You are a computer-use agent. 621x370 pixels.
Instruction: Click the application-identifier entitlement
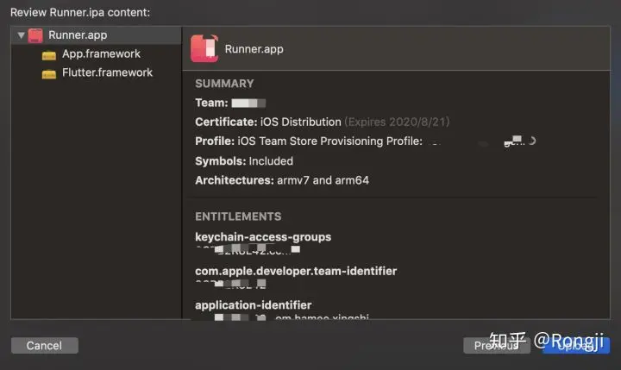[253, 305]
